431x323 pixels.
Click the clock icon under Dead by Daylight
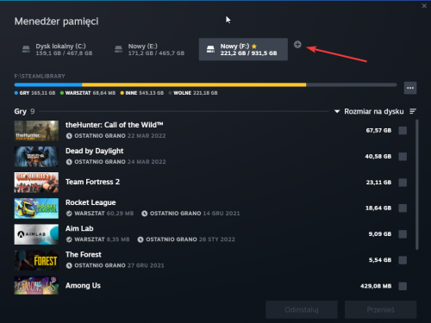pos(69,162)
